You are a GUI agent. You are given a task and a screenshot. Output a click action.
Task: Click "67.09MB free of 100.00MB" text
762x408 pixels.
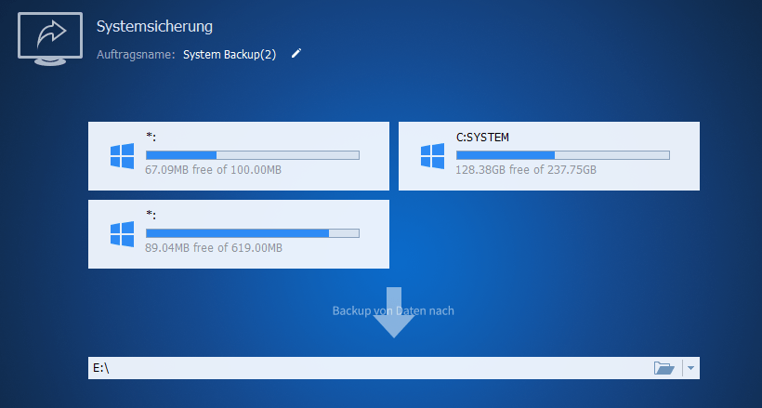click(x=214, y=170)
